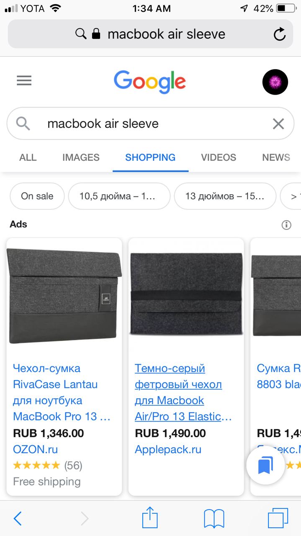The width and height of the screenshot is (301, 536).
Task: Tap the Ads label
Action: tap(18, 224)
